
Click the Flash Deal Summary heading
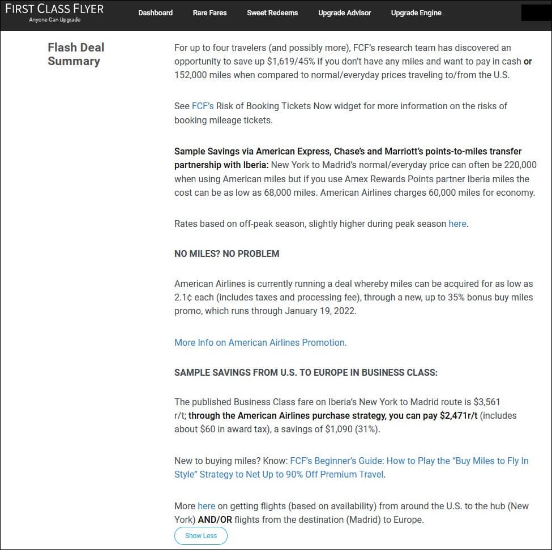point(76,54)
